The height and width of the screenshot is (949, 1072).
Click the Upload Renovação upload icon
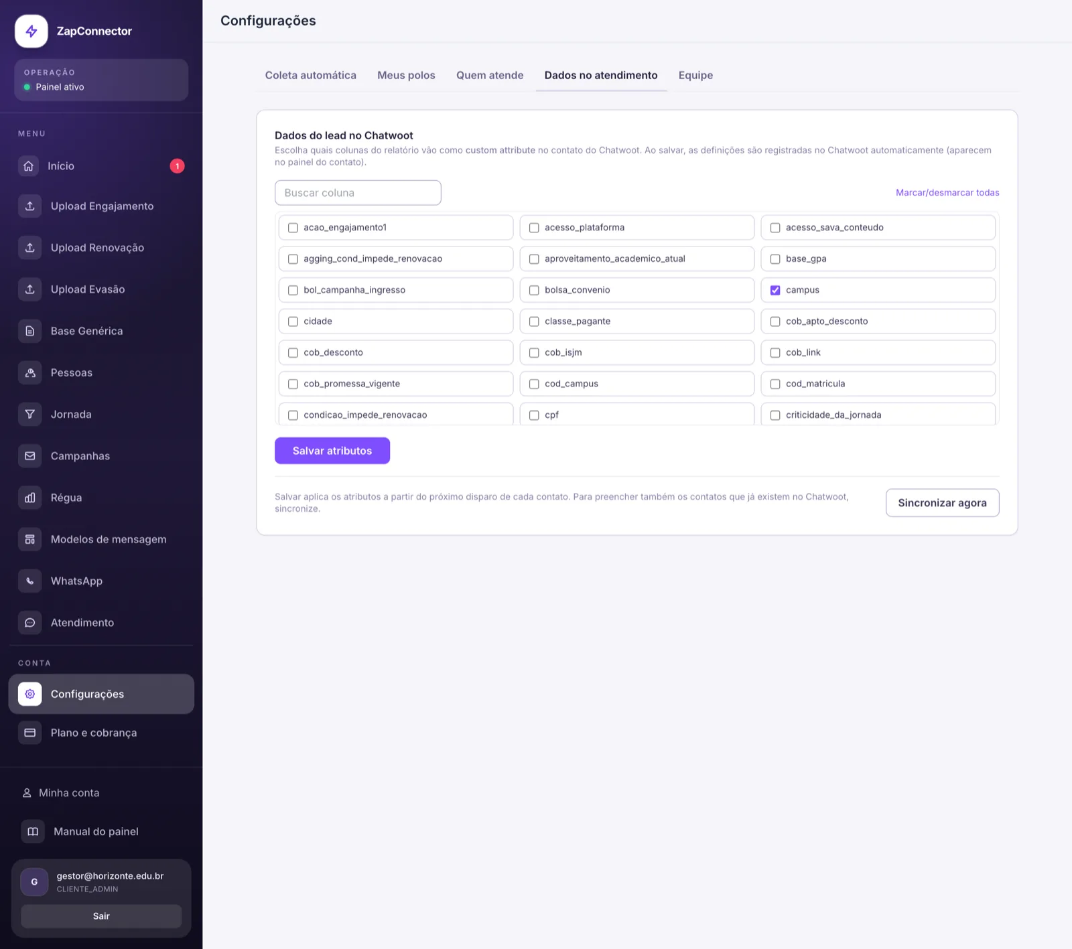(x=30, y=248)
